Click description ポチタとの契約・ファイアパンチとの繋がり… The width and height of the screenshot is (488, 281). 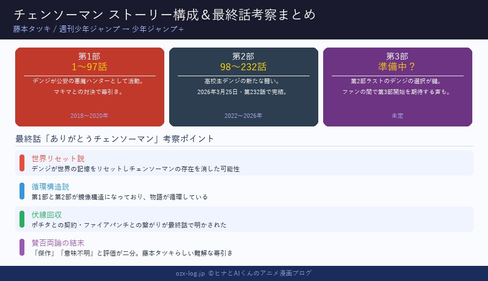[129, 225]
